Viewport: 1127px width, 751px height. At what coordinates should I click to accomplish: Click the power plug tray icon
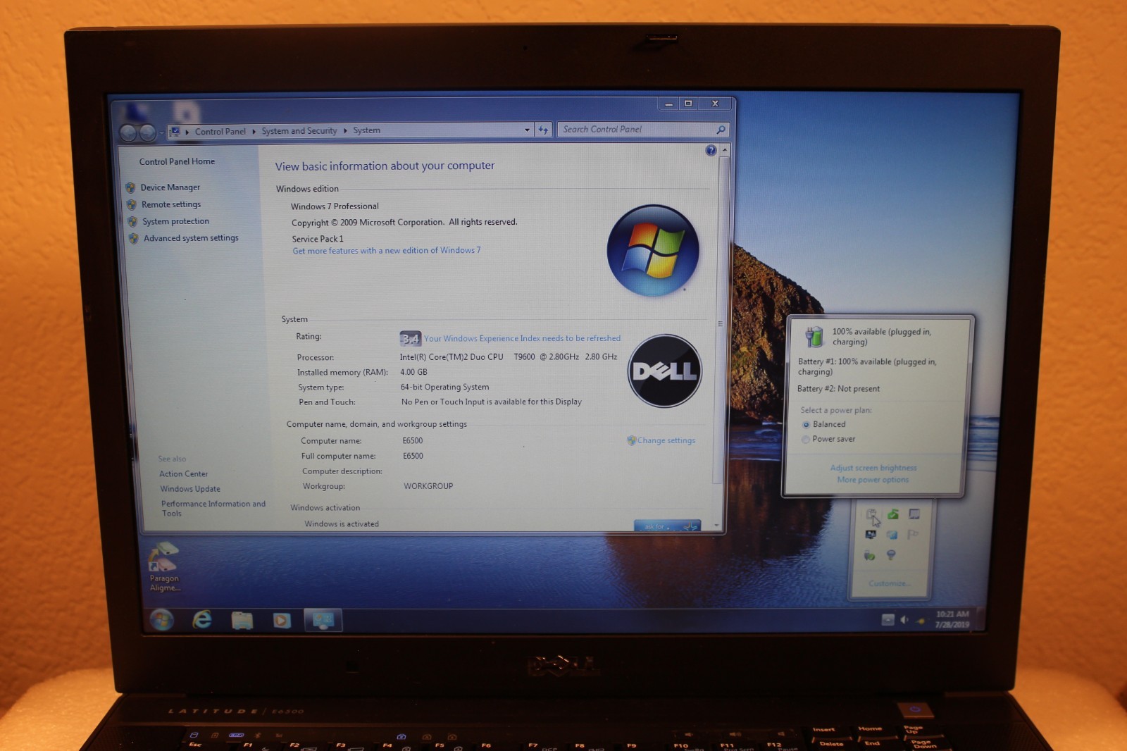872,515
